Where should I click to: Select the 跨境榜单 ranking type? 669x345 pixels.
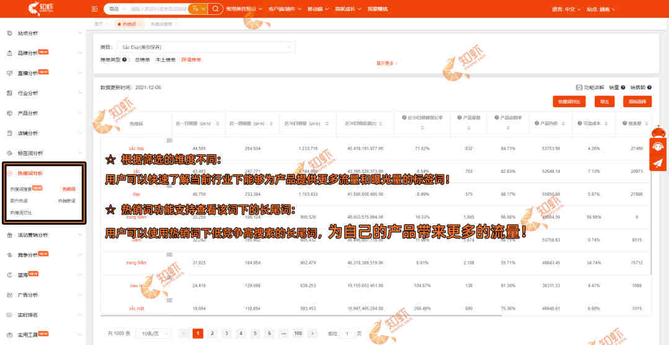coord(191,60)
